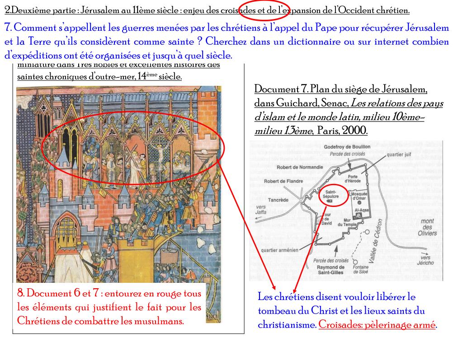Click "Mur du Temple" label on the map
Screen dimensions: 463x347
click(347, 222)
